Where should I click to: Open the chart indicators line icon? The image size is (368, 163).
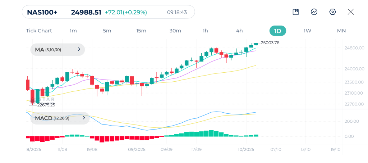click(x=314, y=12)
